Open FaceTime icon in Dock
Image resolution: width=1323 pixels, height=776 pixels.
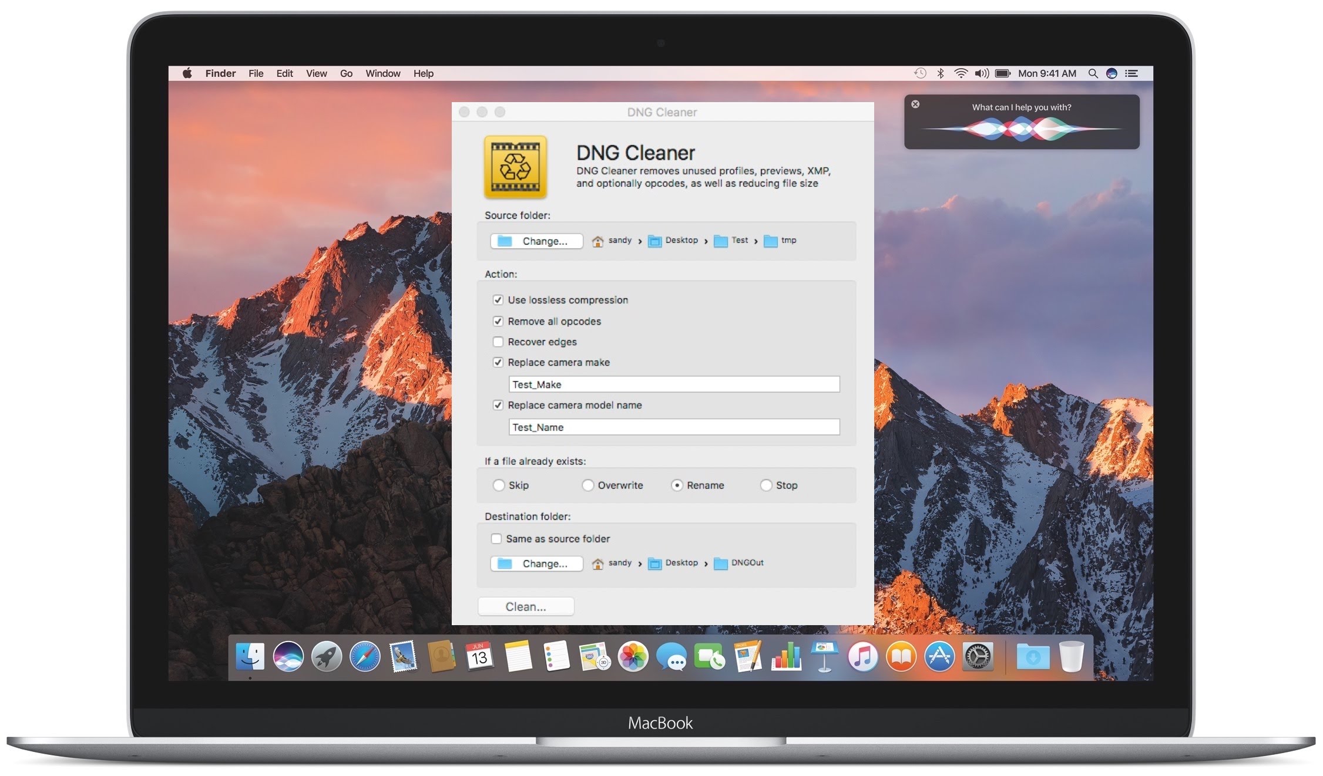pos(710,656)
